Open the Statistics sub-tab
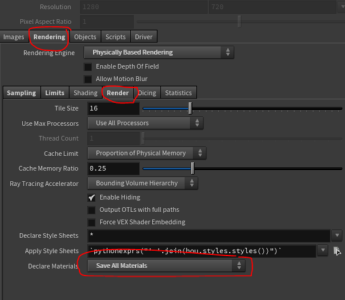Viewport: 345px width, 300px height. point(178,93)
